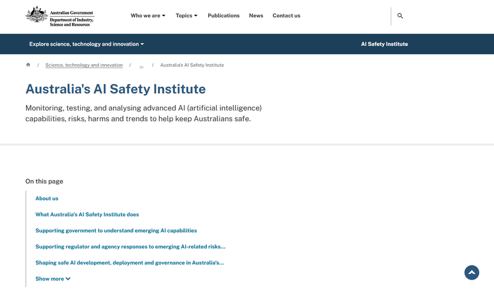
Task: Jump to Shaping safe AI development section
Action: [130, 263]
